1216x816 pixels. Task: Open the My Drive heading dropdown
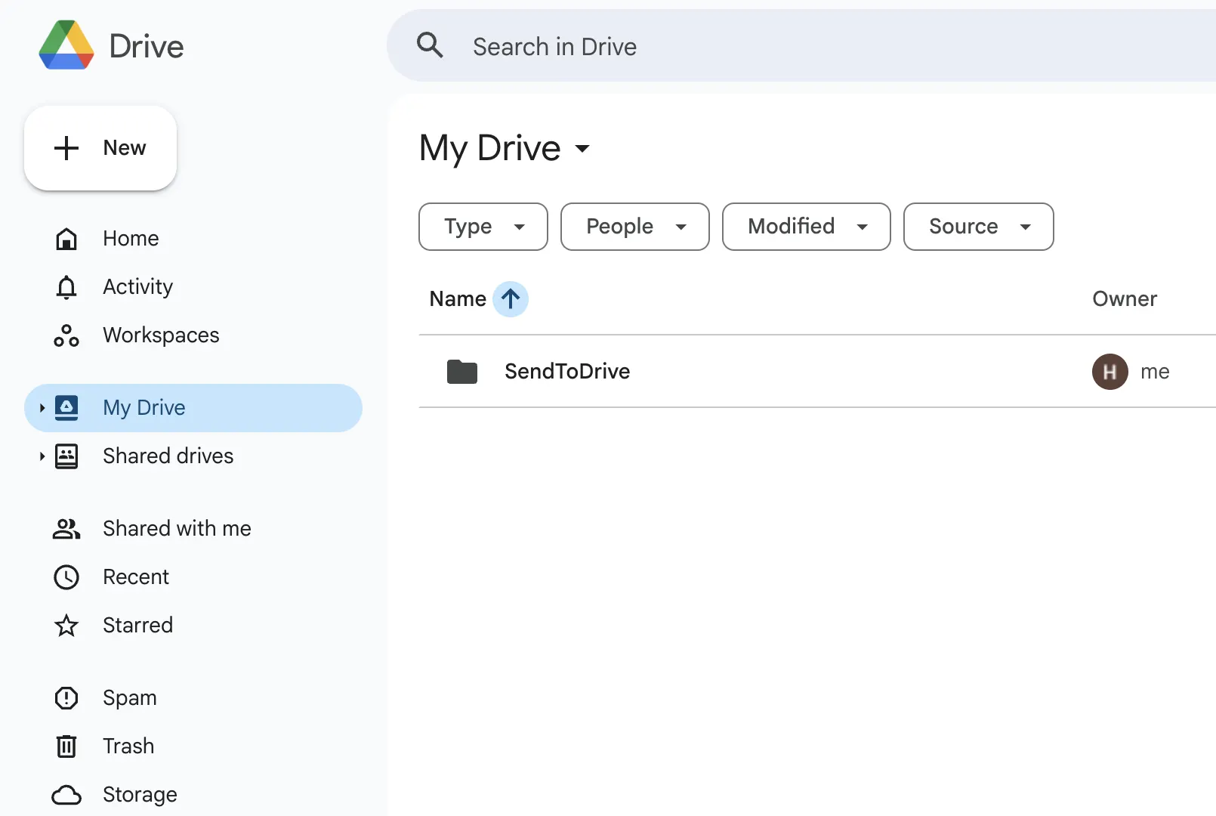(582, 150)
